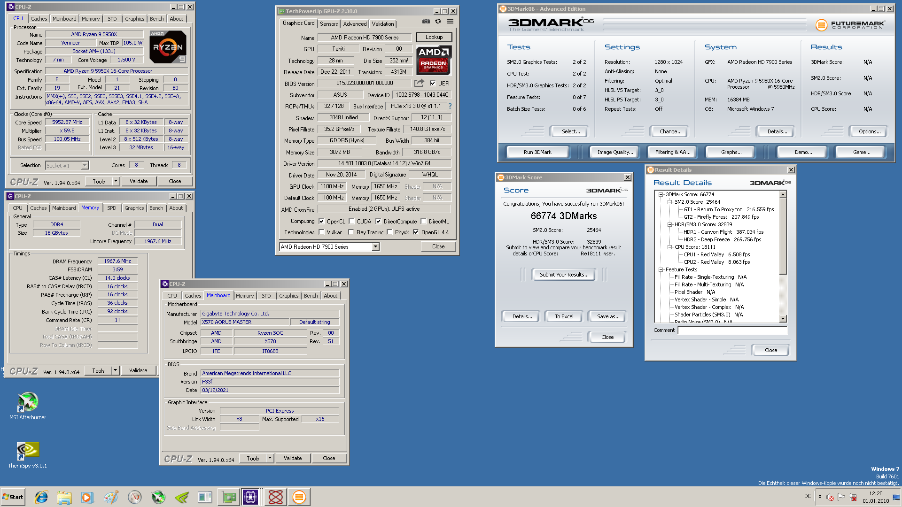Click the NVIDIA logo taskbar icon
Screen dimensions: 902x507
[182, 497]
